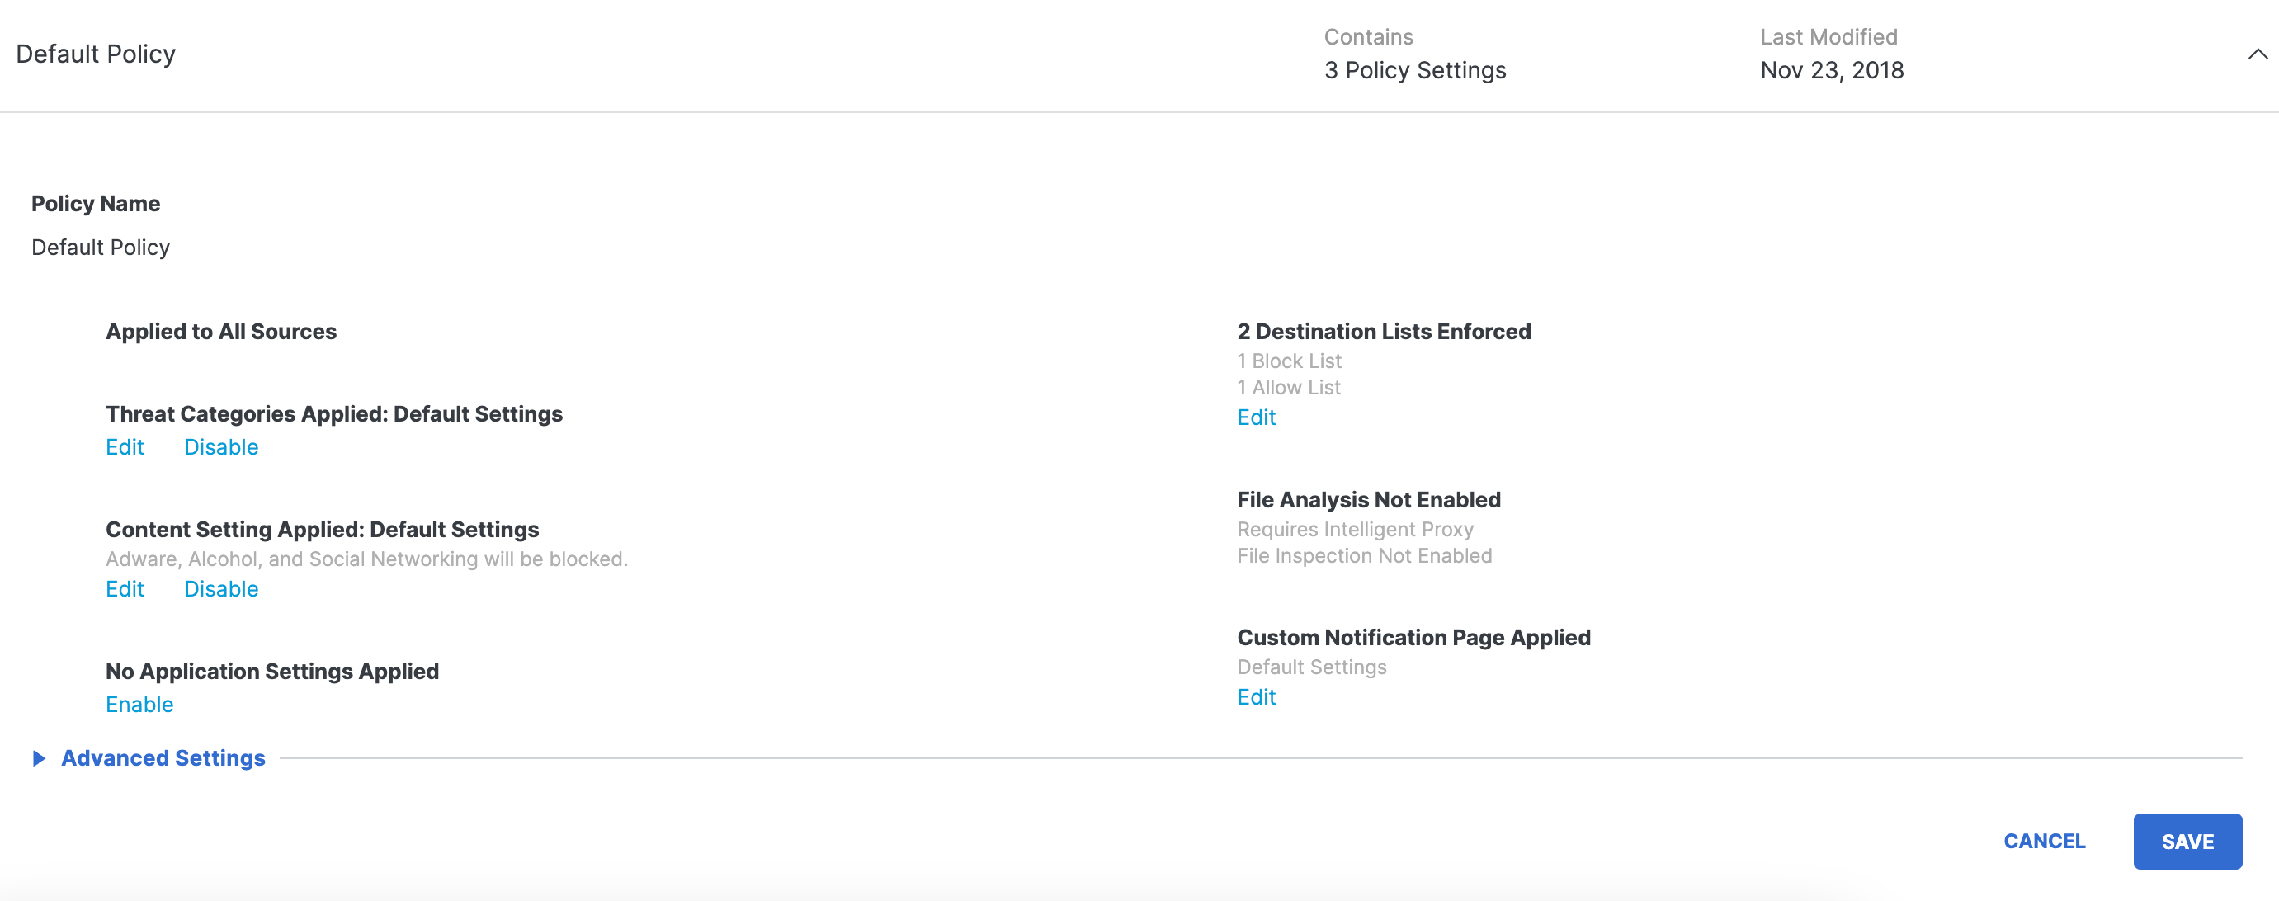
Task: Click the 1 Allow List entry
Action: (1289, 388)
